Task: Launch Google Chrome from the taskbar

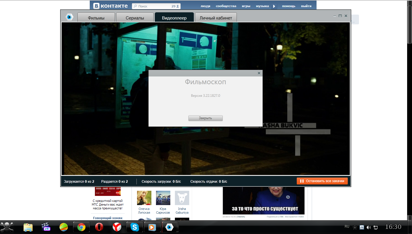Action: point(81,227)
